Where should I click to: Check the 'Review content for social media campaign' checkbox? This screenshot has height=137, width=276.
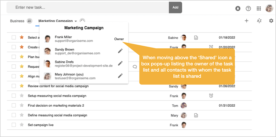(14, 86)
